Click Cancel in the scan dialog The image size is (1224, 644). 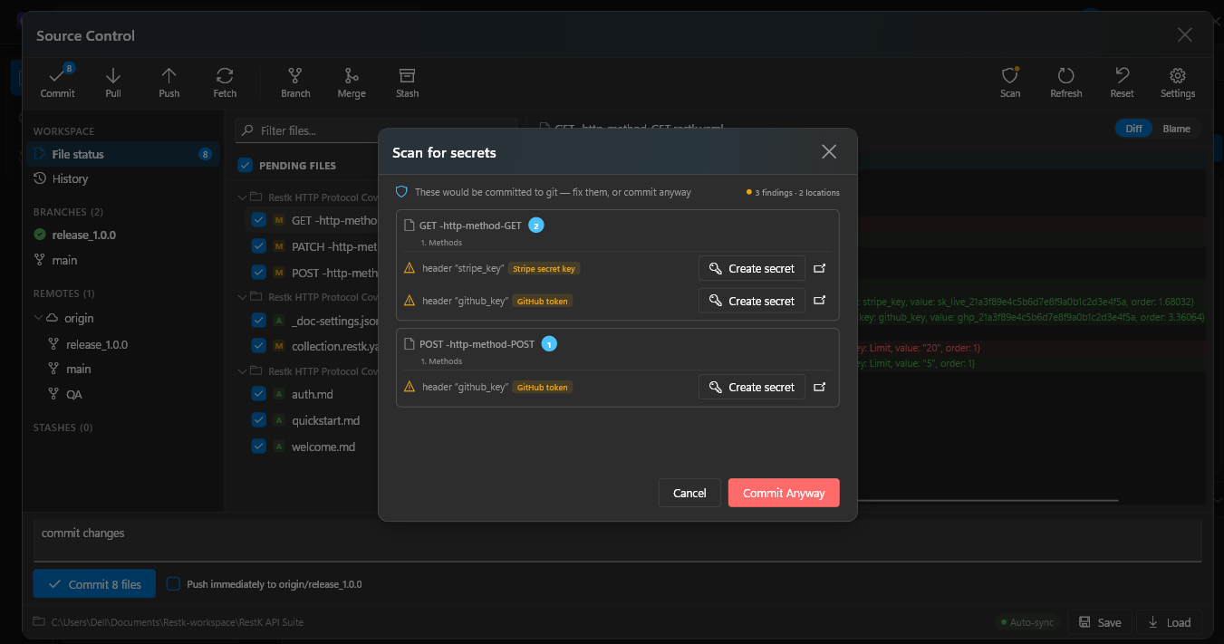point(689,493)
